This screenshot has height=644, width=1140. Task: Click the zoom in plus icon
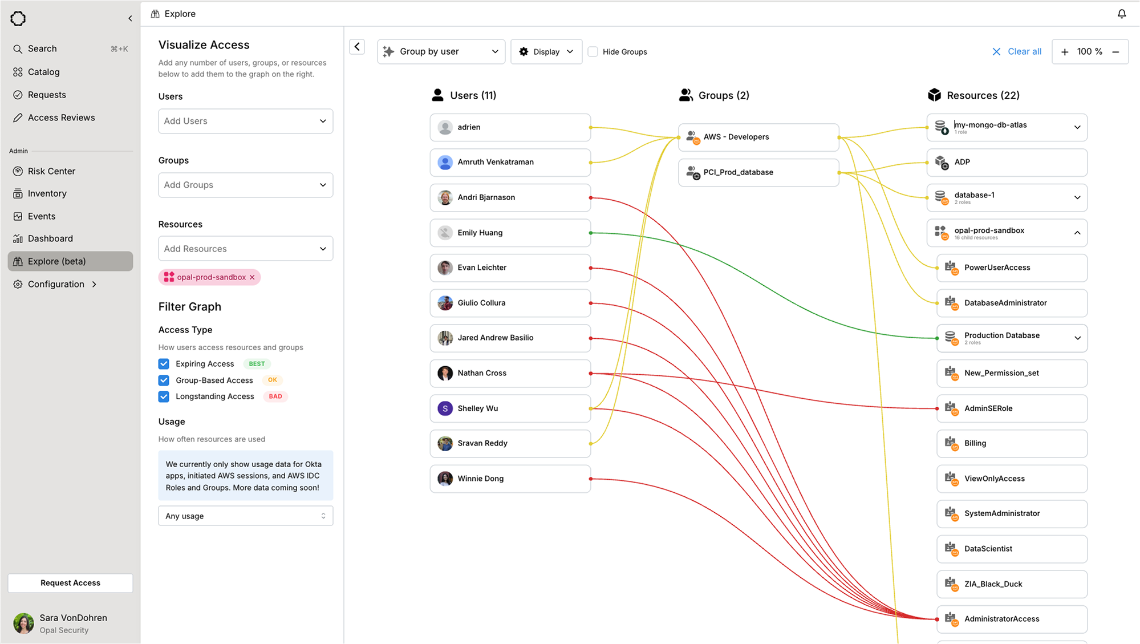click(1064, 52)
